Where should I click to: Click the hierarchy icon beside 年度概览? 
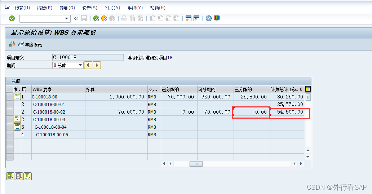click(12, 44)
